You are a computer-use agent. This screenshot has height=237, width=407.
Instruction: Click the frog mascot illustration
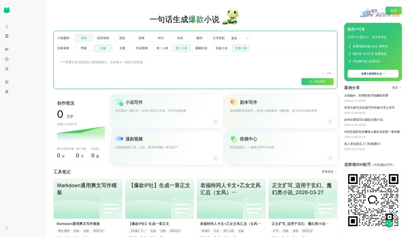pyautogui.click(x=230, y=17)
